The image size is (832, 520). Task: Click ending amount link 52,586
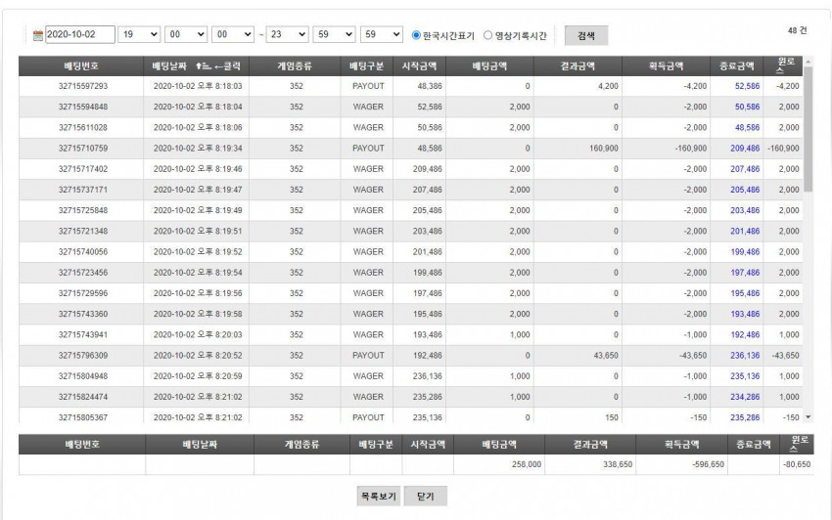747,86
